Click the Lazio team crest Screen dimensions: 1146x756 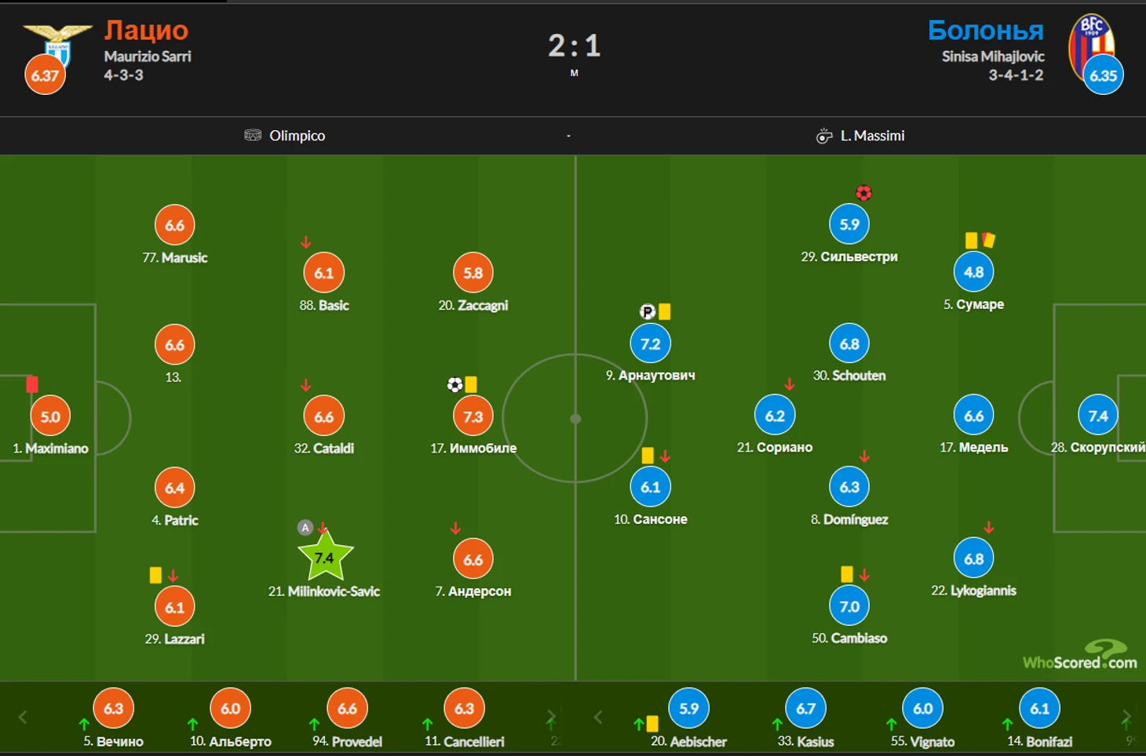[x=57, y=41]
